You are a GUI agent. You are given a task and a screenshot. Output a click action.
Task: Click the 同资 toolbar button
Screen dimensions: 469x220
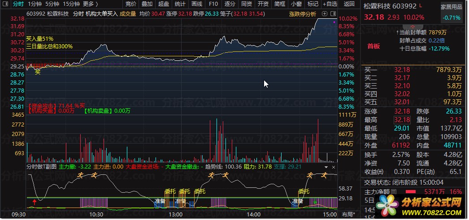pyautogui.click(x=247, y=4)
